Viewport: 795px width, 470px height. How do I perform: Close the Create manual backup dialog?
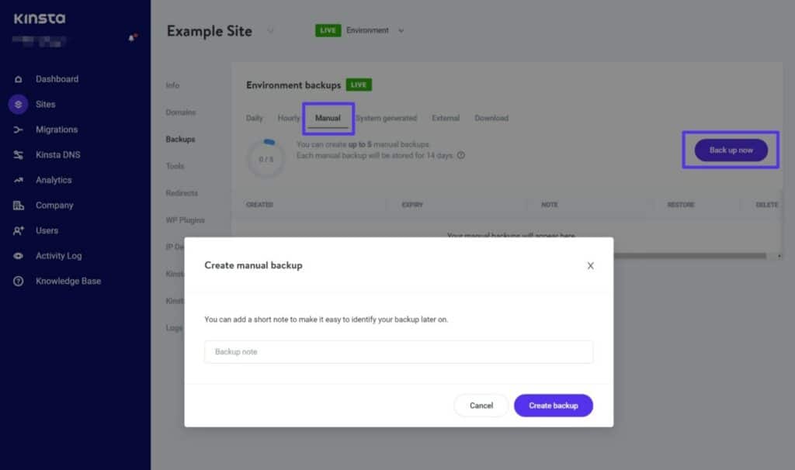pyautogui.click(x=590, y=265)
